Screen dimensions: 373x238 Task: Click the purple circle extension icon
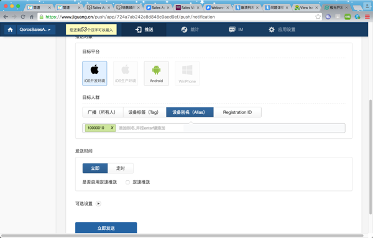pyautogui.click(x=328, y=17)
